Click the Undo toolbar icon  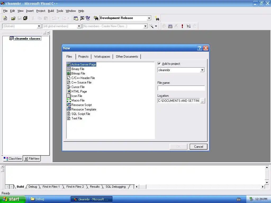[54, 18]
